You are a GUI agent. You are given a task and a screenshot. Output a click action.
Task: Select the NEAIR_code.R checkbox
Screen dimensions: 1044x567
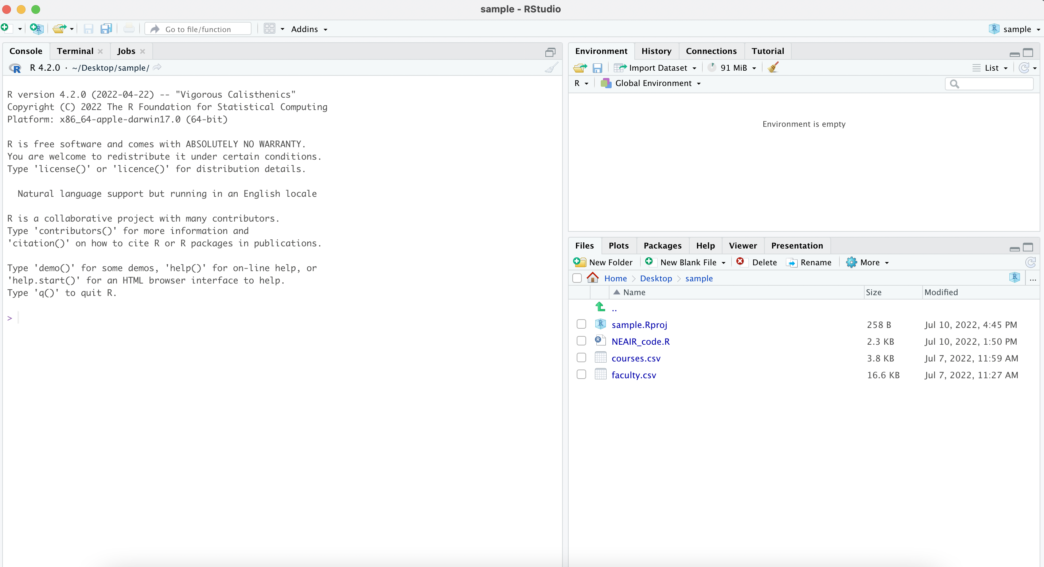pyautogui.click(x=581, y=341)
